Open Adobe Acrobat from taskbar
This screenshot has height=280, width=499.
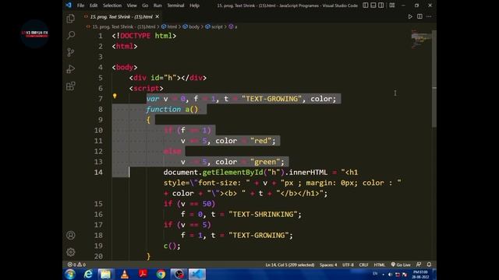coord(143,274)
